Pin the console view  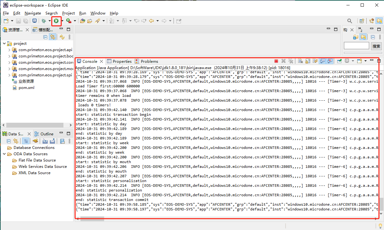tap(340, 61)
